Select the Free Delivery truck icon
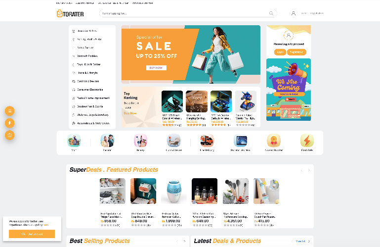Viewport: 380px width, 247px height. [x=207, y=141]
